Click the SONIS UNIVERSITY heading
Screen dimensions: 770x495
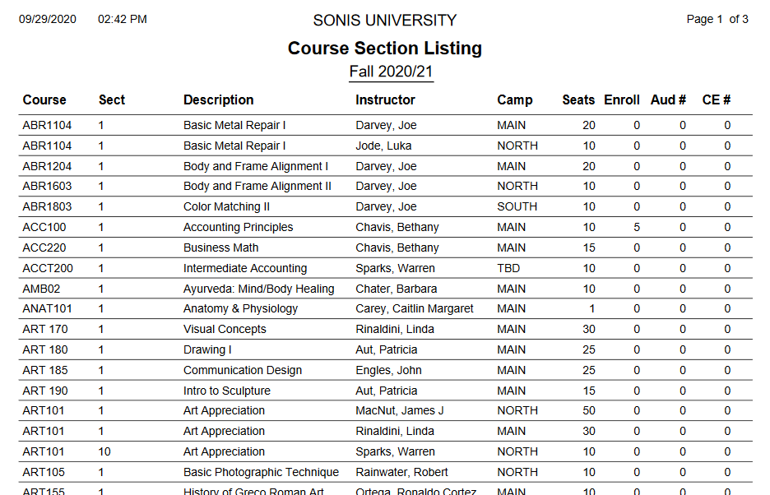(385, 21)
